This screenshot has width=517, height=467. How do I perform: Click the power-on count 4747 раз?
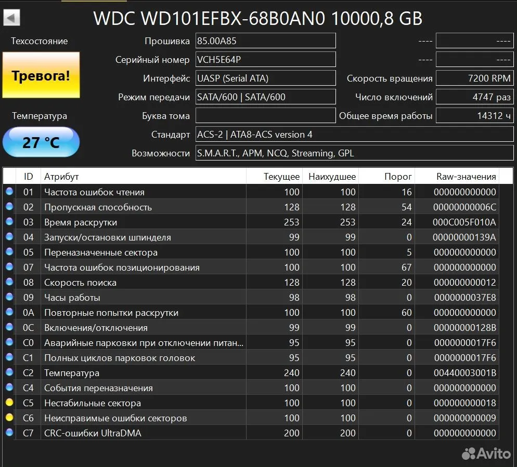tap(475, 97)
